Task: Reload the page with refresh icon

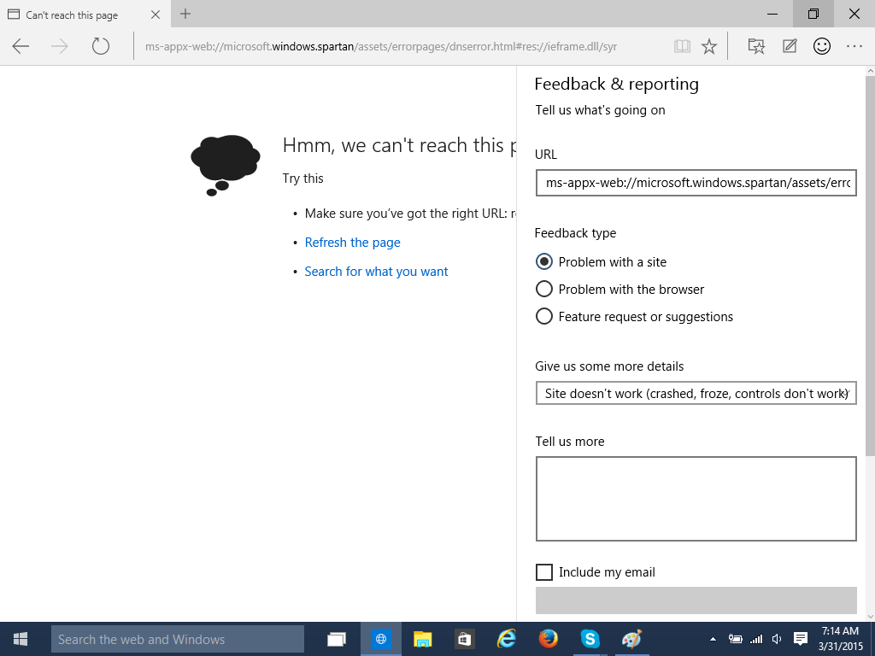Action: pos(101,46)
